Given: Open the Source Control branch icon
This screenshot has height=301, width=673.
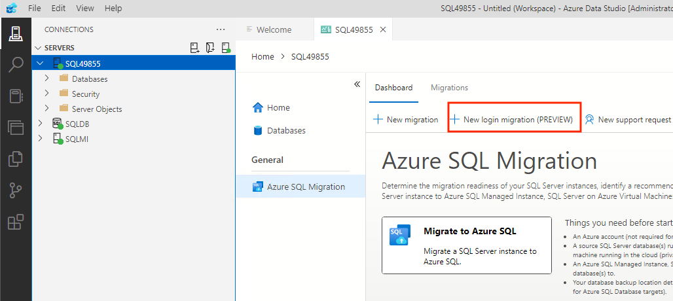Looking at the screenshot, I should [x=16, y=190].
